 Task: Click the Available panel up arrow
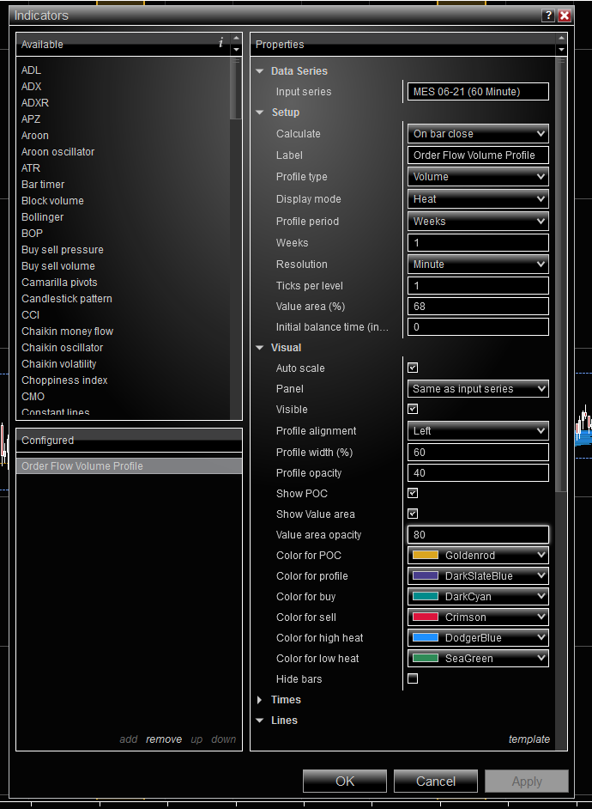click(236, 38)
